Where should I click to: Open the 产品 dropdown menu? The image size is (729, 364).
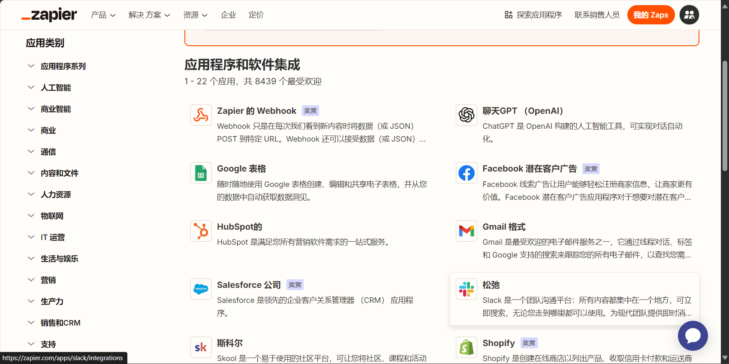point(103,15)
